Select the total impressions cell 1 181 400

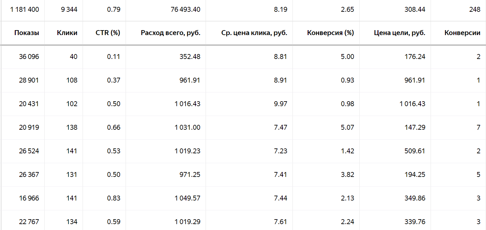tap(25, 10)
